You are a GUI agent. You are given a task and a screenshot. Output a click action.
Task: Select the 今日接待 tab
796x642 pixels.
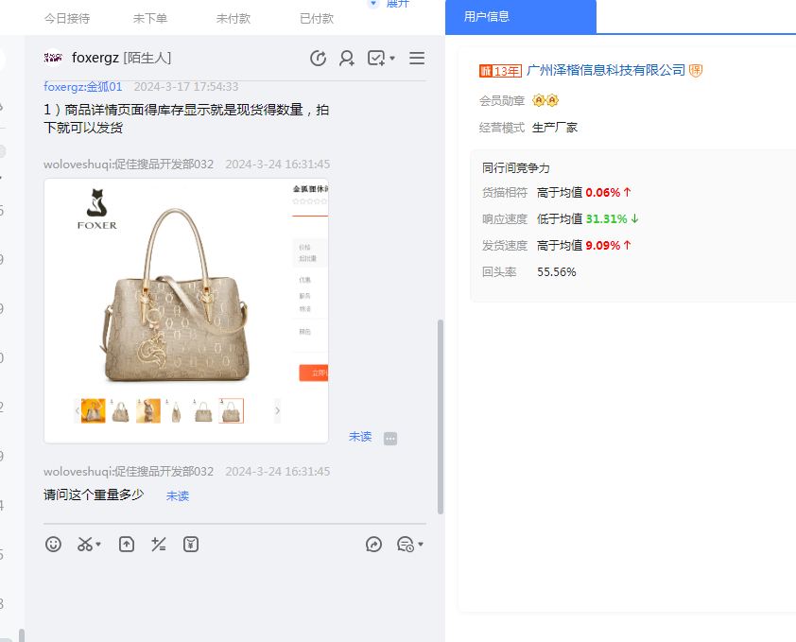(x=67, y=18)
